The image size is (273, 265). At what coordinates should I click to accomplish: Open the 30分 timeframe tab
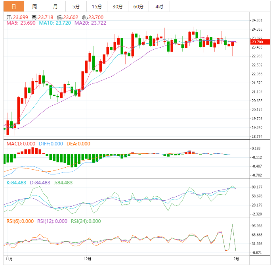click(x=118, y=6)
